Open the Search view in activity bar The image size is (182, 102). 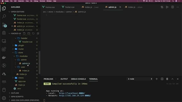click(4, 16)
